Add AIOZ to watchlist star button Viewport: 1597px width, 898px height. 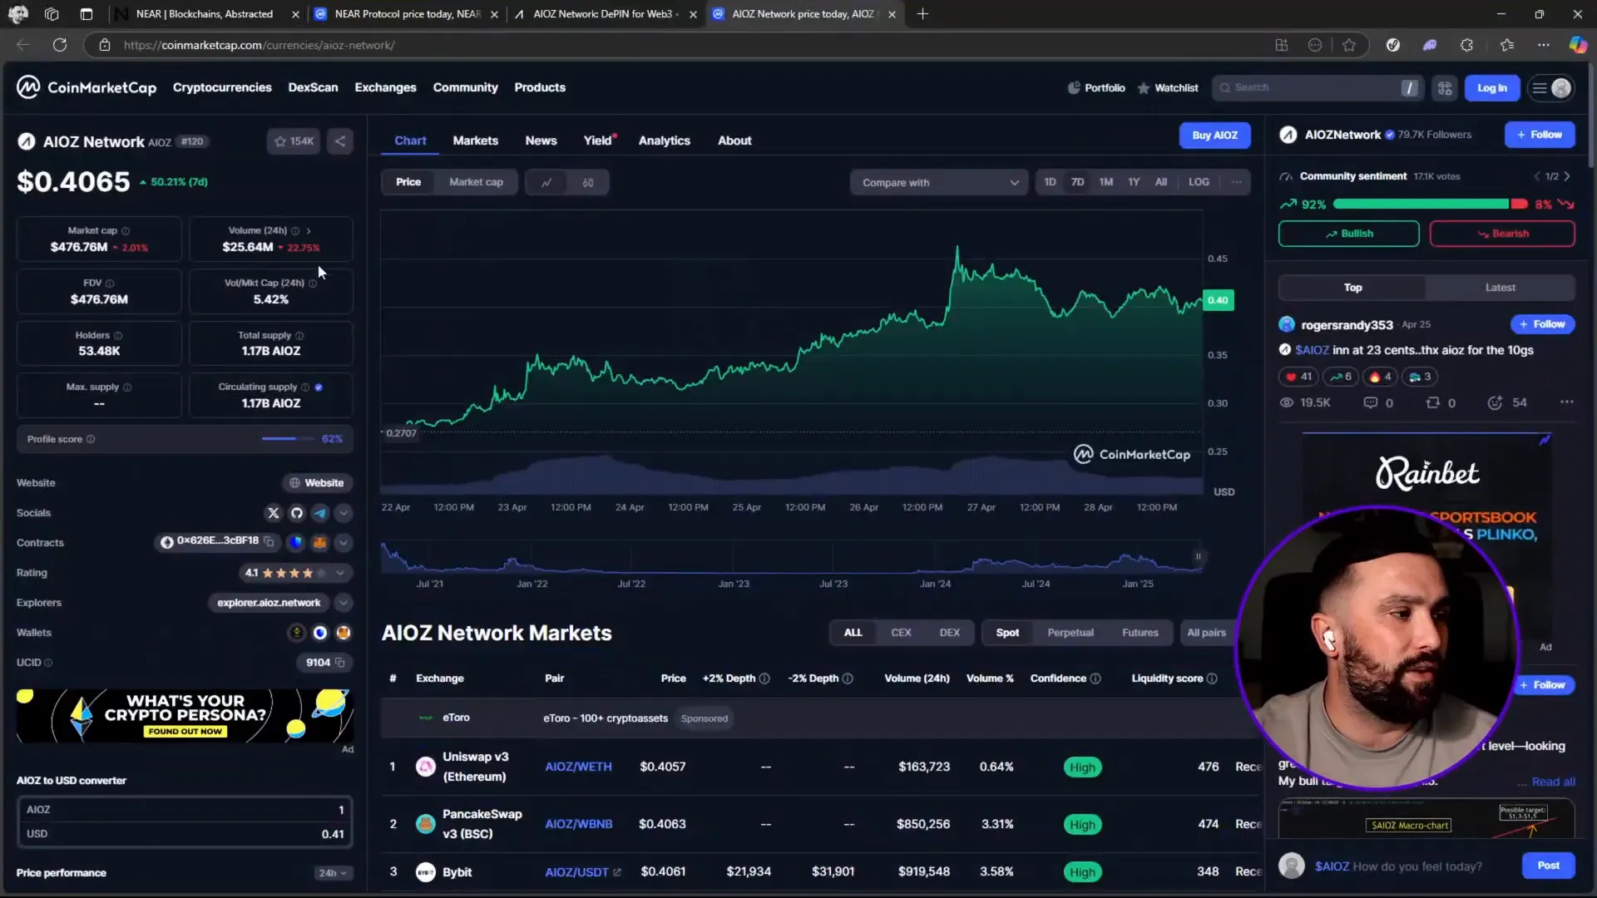pos(294,141)
